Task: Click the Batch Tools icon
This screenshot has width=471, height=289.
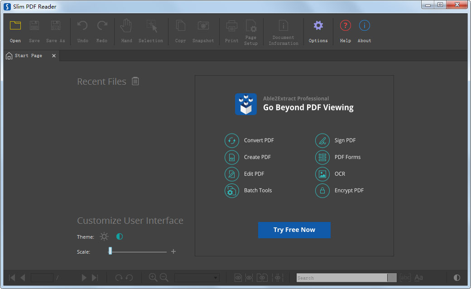Action: tap(232, 191)
